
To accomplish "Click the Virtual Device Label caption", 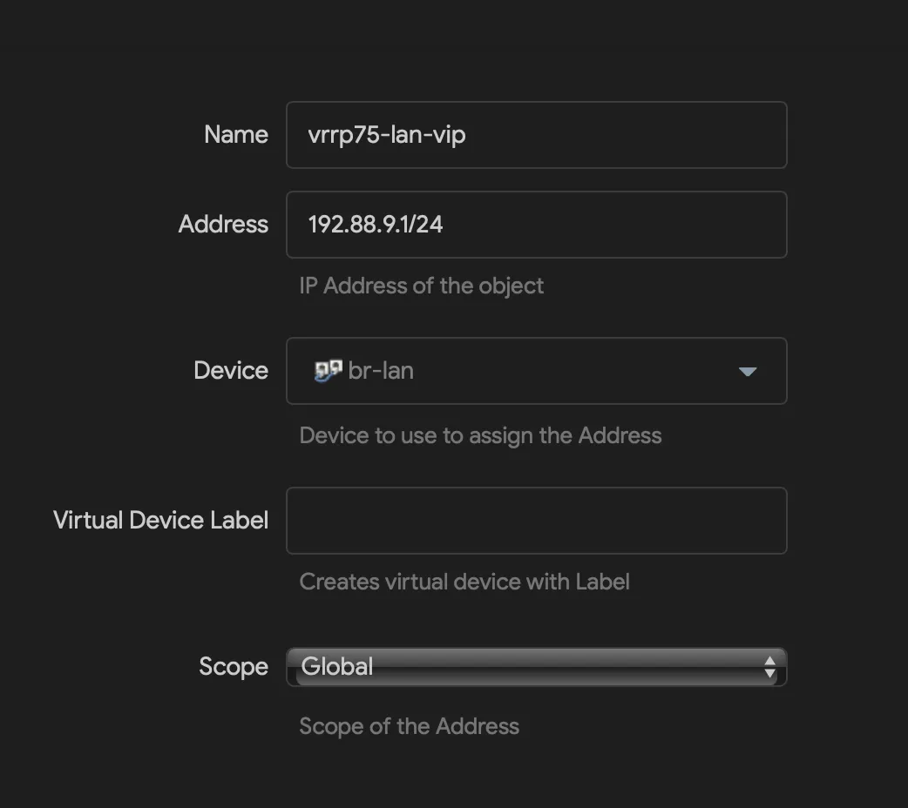I will (x=159, y=520).
